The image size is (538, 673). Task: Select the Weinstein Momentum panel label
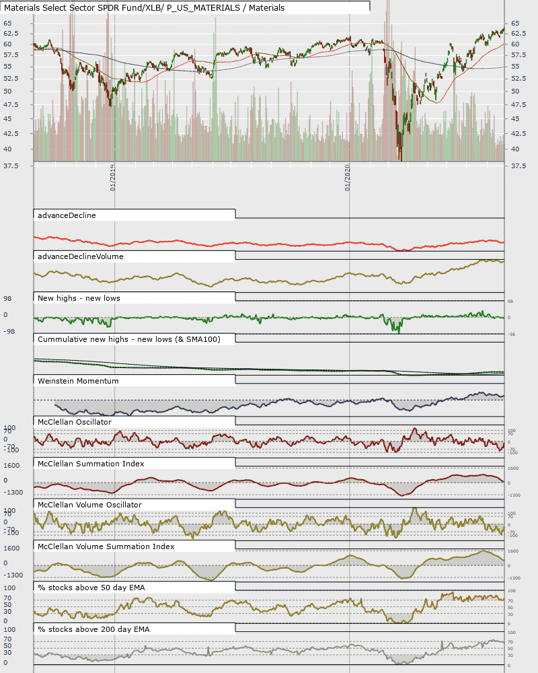pos(78,381)
